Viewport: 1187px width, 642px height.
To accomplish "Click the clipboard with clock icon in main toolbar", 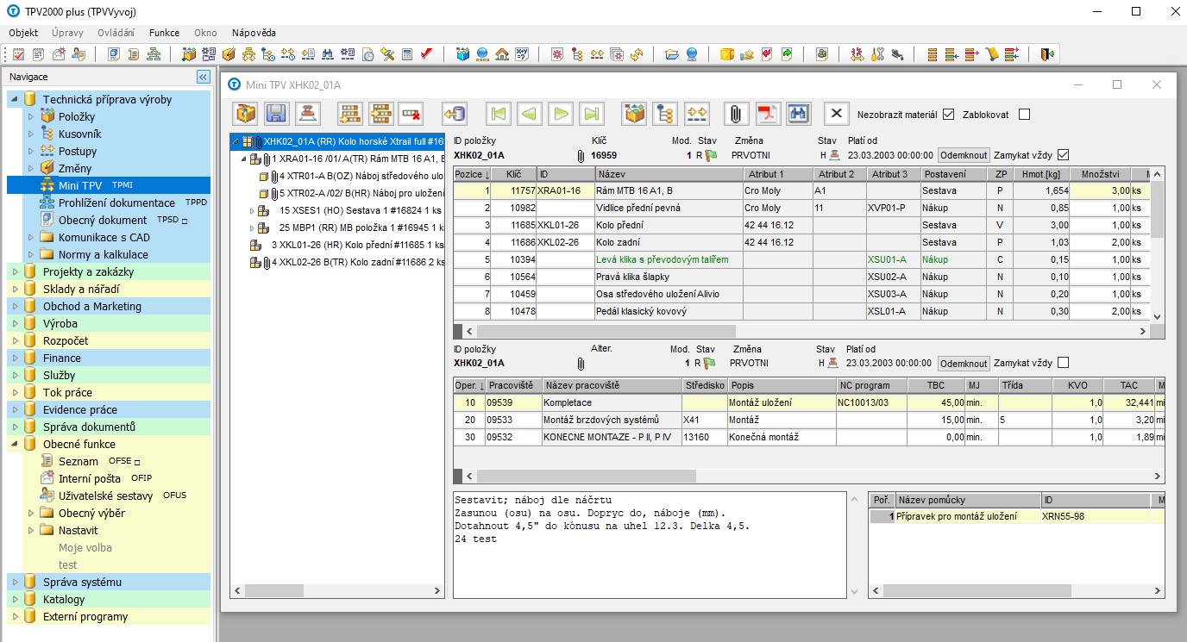I will (368, 54).
